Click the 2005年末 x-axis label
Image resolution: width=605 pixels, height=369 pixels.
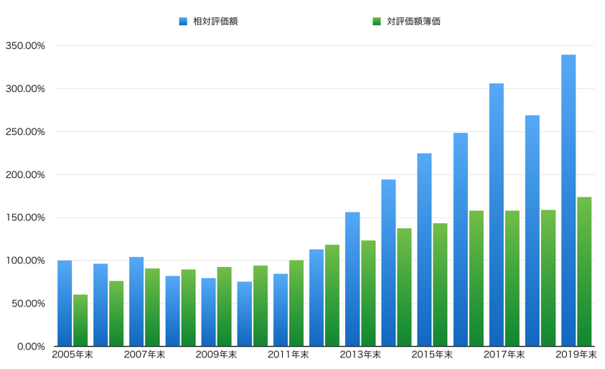point(72,355)
